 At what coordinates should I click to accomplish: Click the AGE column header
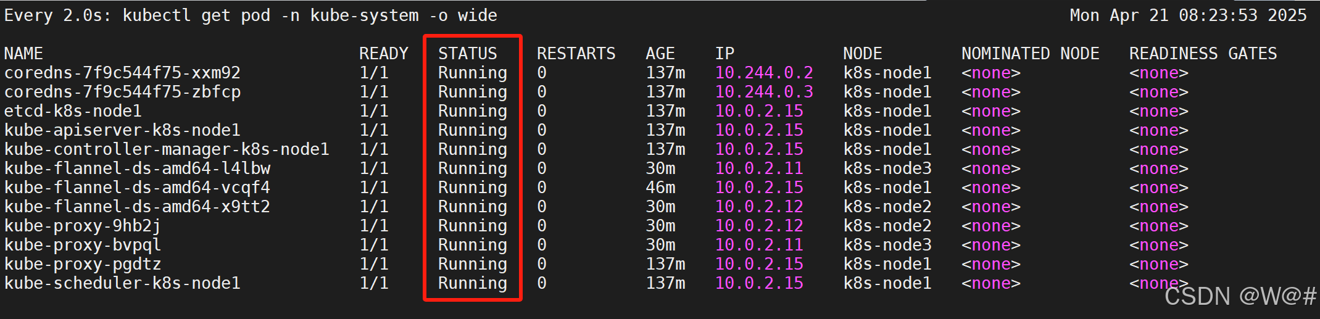[x=660, y=54]
